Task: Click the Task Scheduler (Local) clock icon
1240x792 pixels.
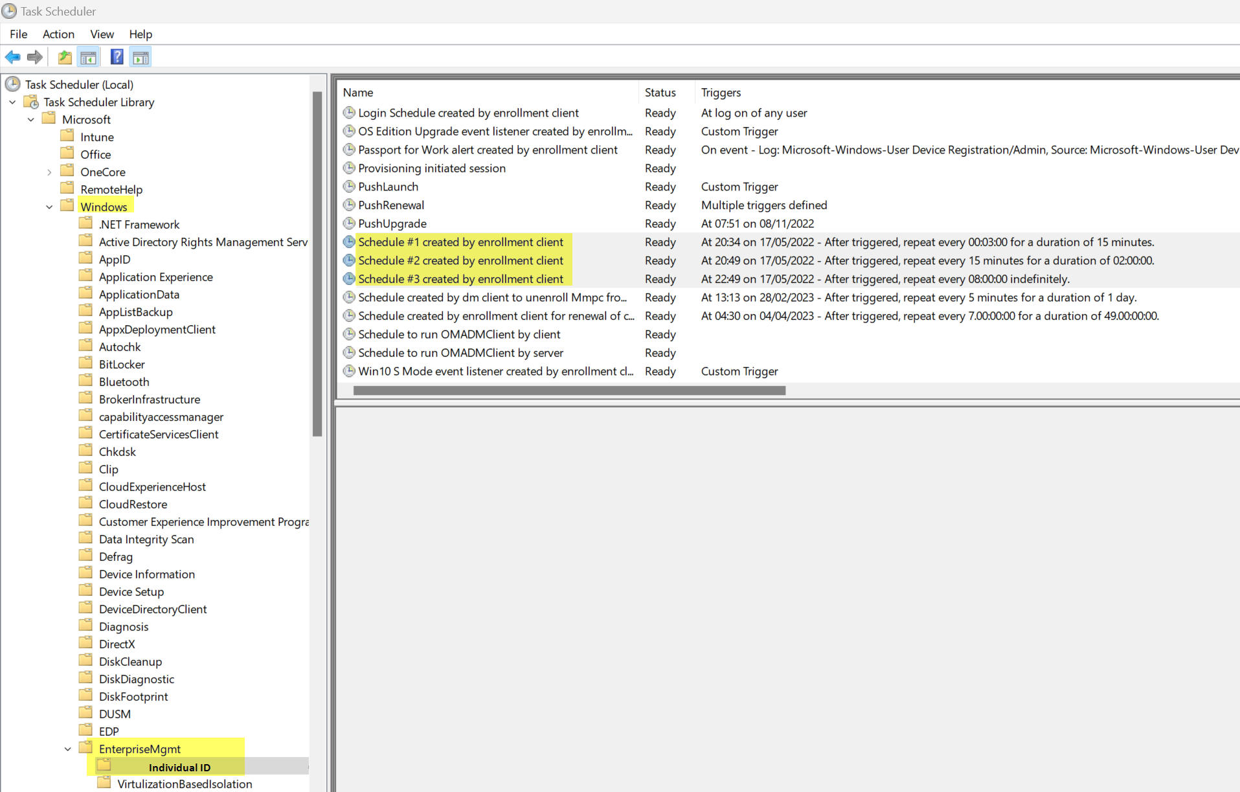Action: (12, 84)
